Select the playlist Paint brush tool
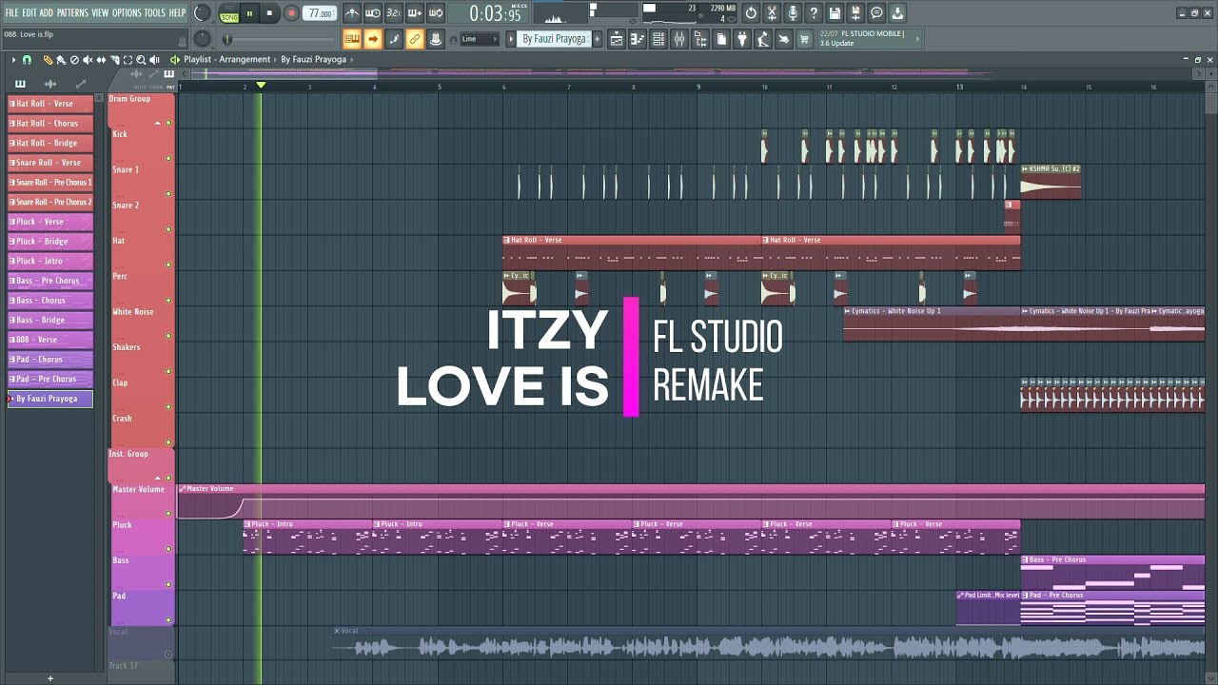1218x685 pixels. coord(61,60)
